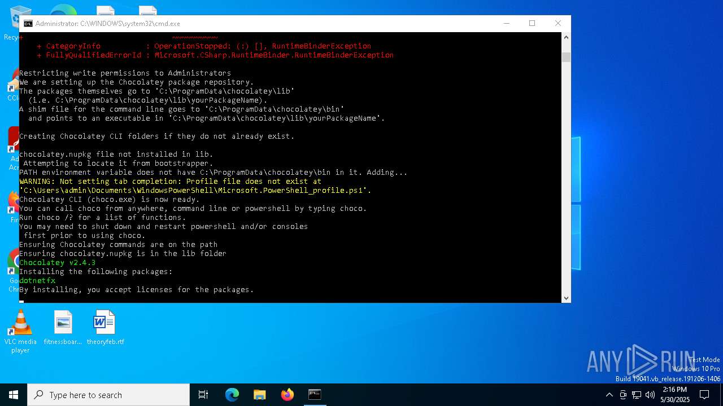Click the volume speaker tray icon
Screen dimensions: 723x406
click(x=650, y=395)
